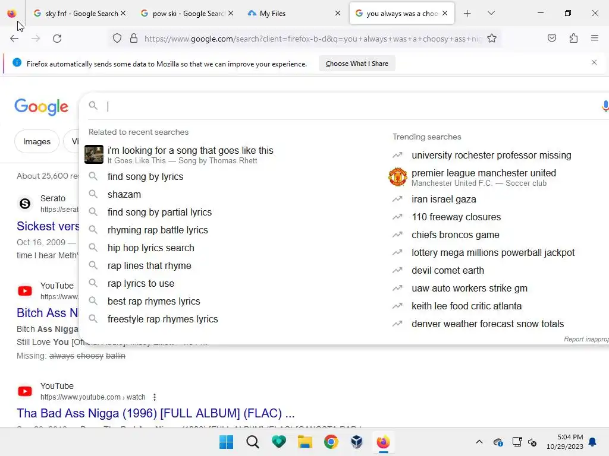Viewport: 609px width, 456px height.
Task: Open the taskbar clock and date
Action: point(565,442)
